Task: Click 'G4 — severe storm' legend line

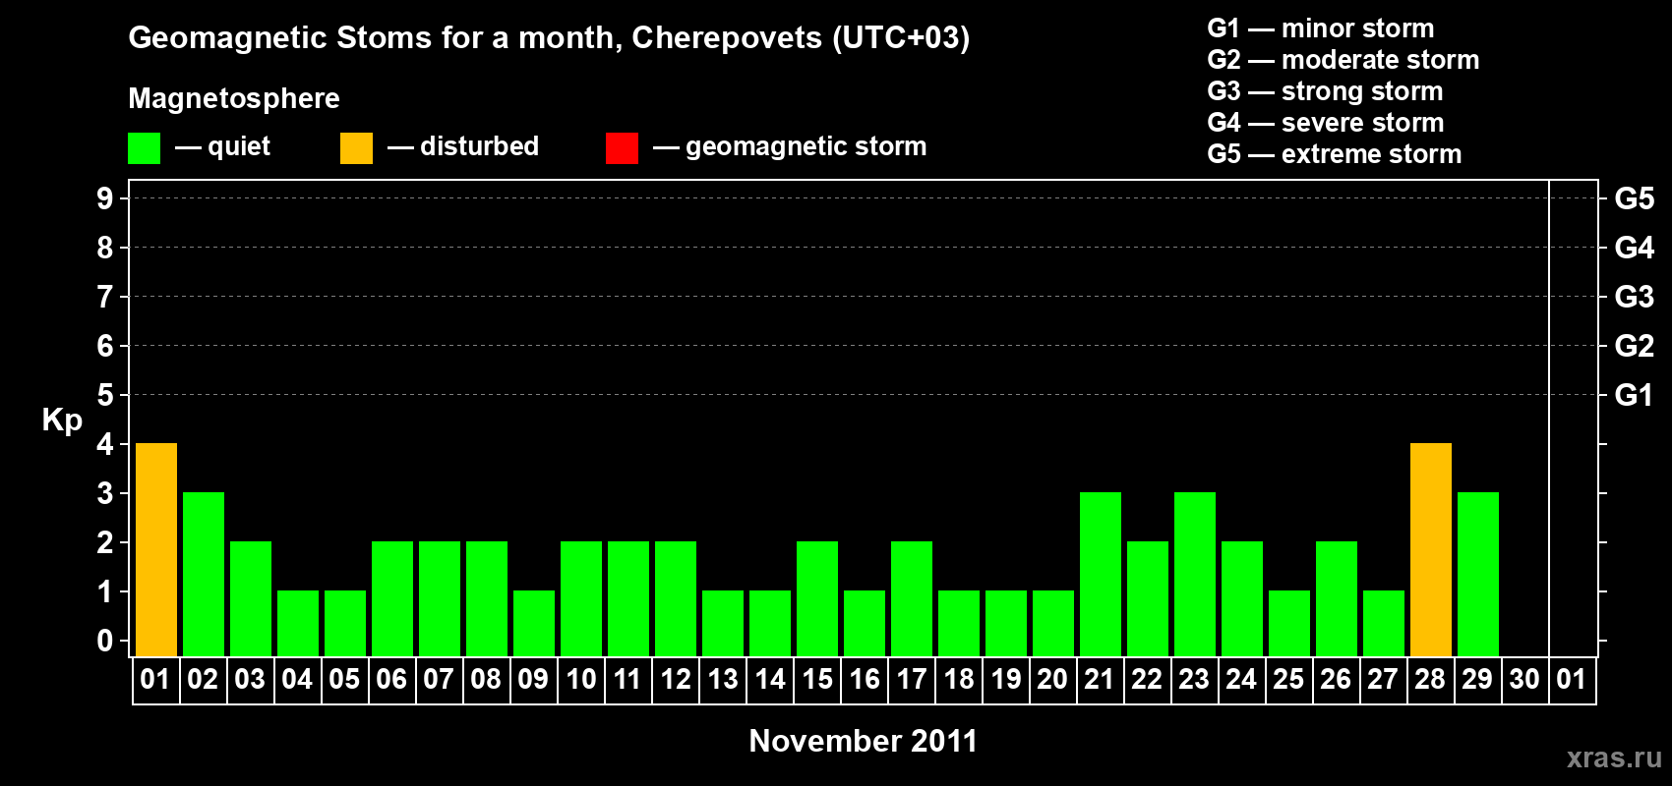Action: pos(1326,123)
